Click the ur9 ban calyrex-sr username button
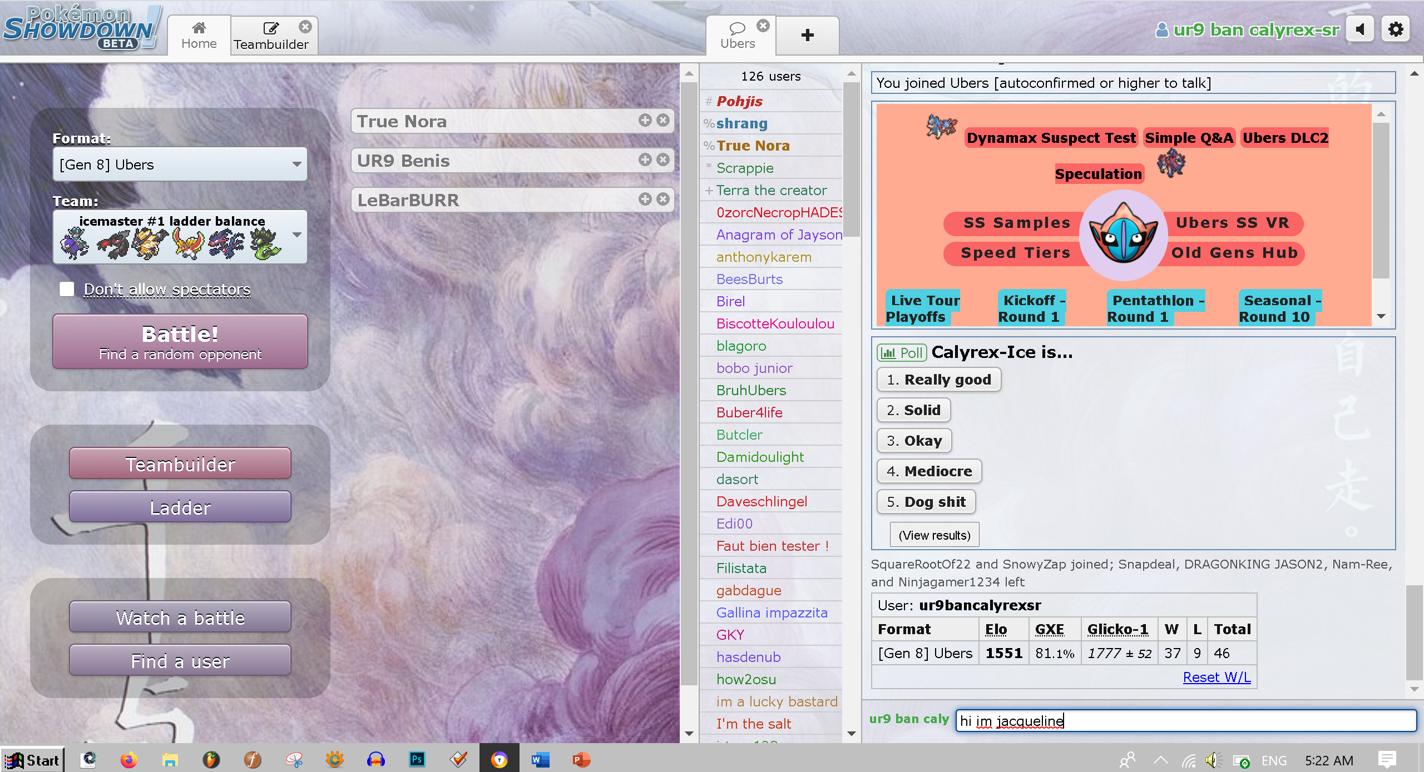The image size is (1424, 772). point(1248,29)
